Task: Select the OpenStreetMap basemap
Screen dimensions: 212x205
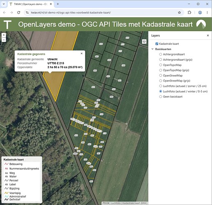Action: tap(161, 75)
